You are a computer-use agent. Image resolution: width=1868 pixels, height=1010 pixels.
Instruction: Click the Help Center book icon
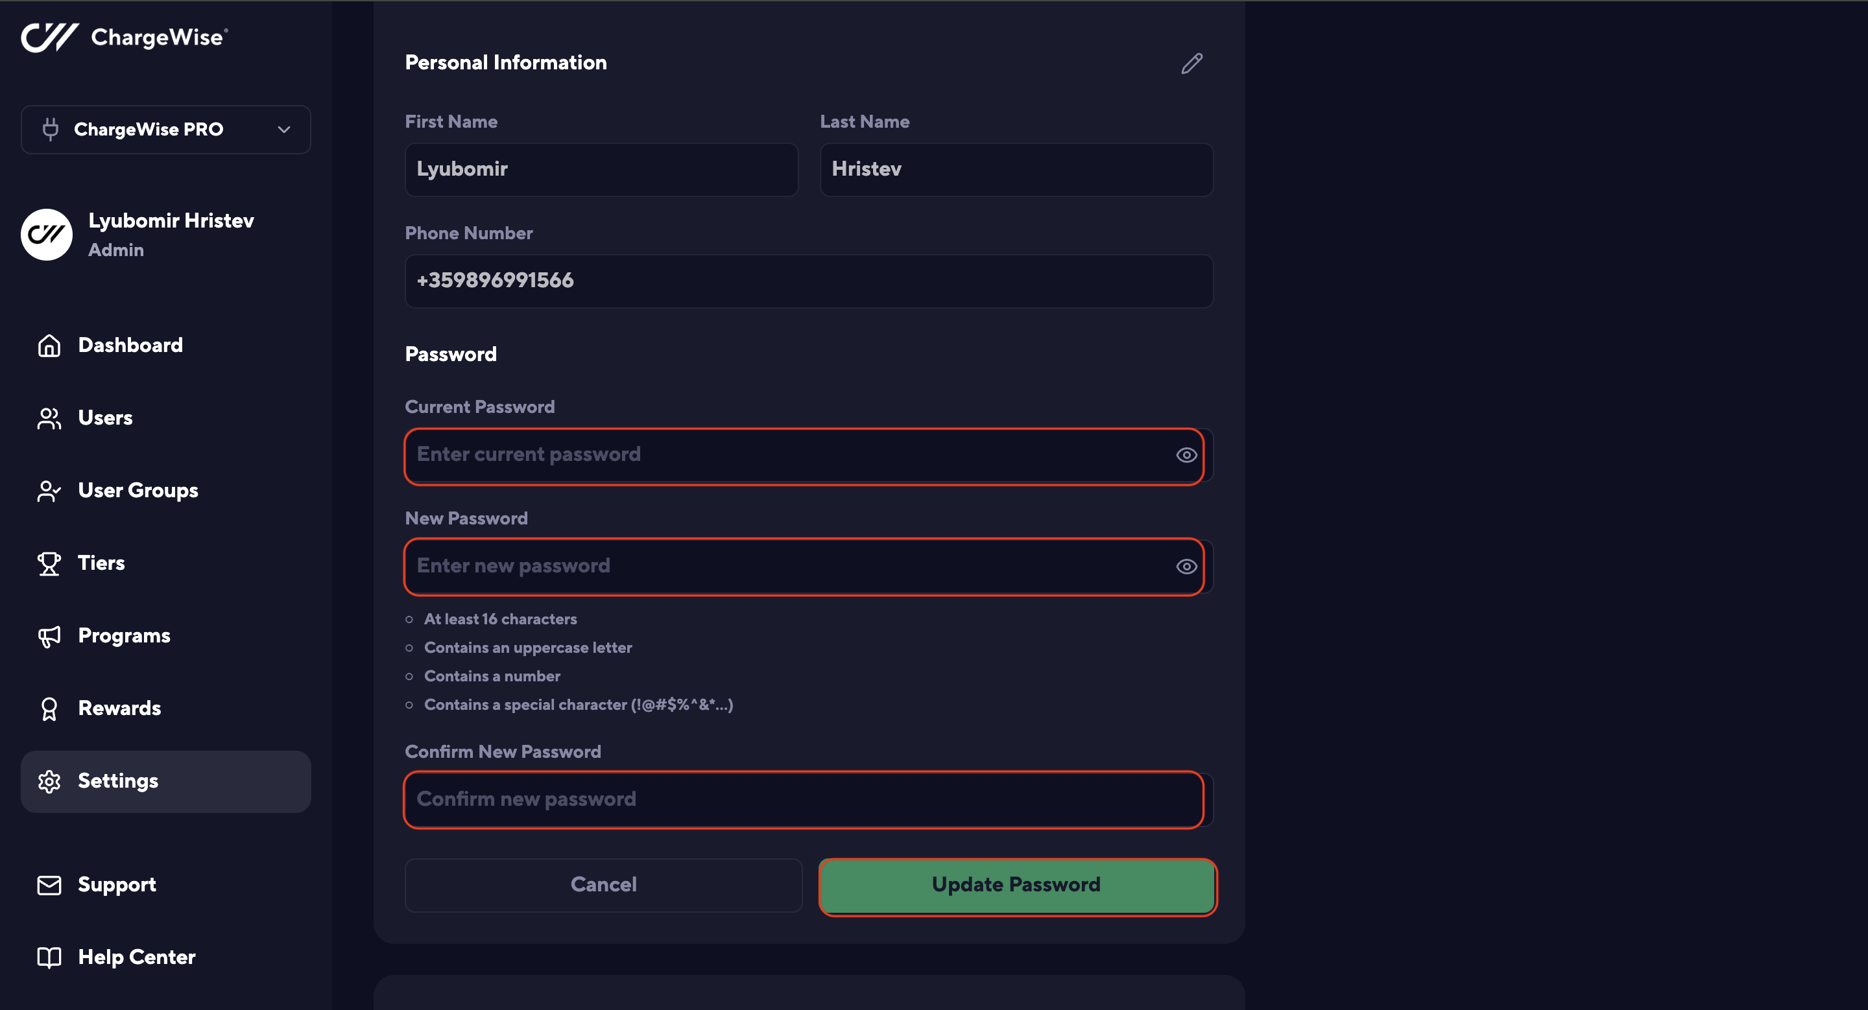(49, 957)
